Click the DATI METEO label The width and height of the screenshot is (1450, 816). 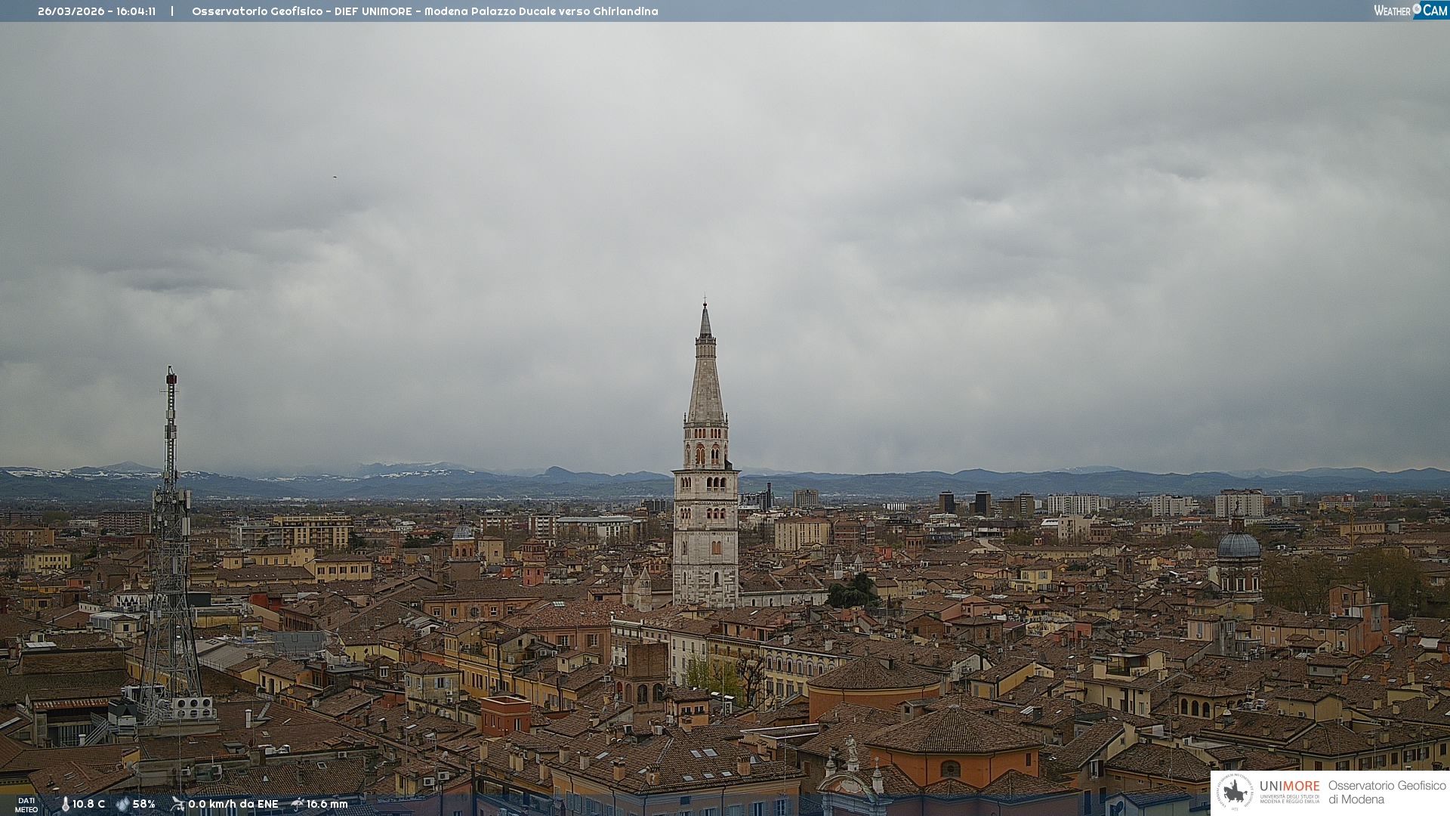26,805
